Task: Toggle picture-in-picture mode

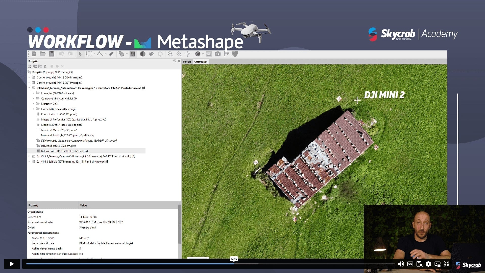Action: click(438, 264)
